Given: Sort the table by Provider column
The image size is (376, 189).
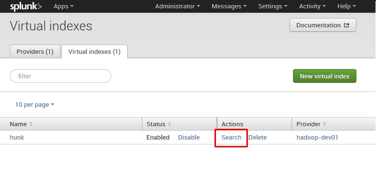Looking at the screenshot, I should [x=311, y=124].
